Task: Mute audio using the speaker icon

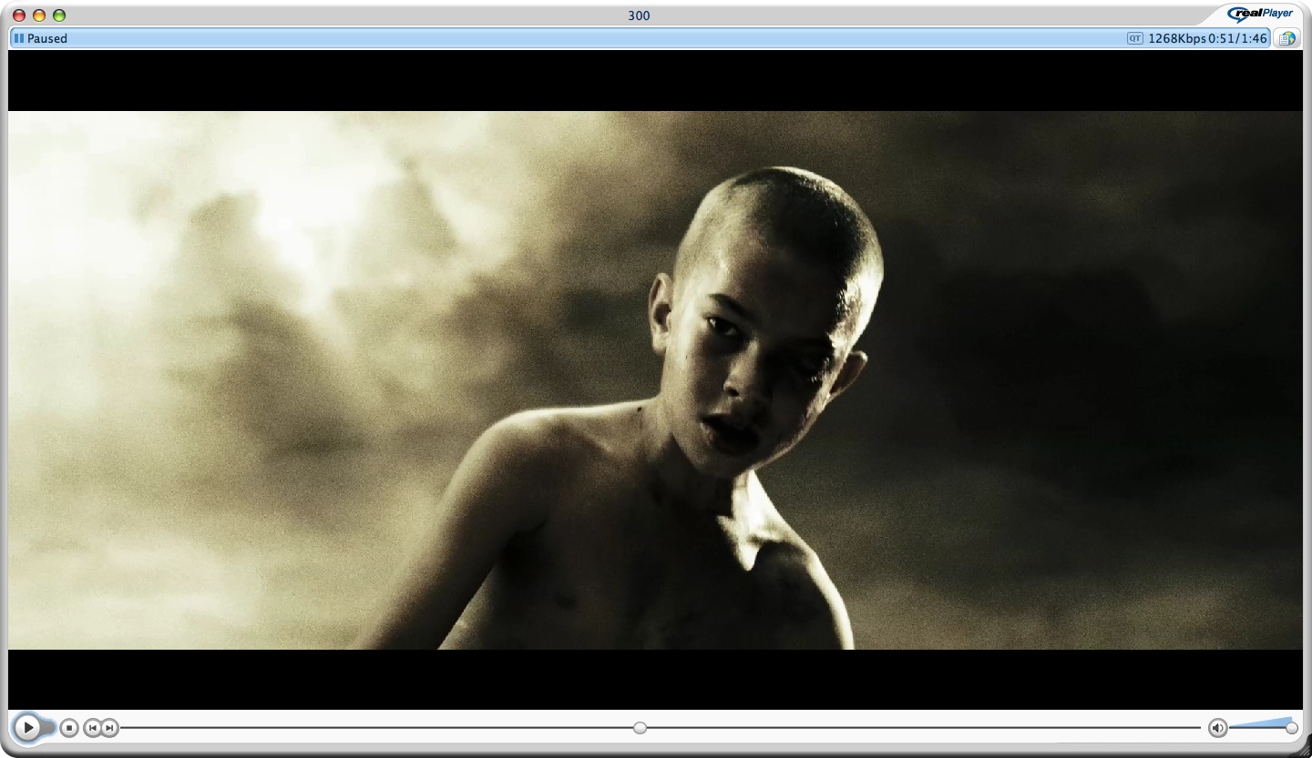Action: [1218, 728]
